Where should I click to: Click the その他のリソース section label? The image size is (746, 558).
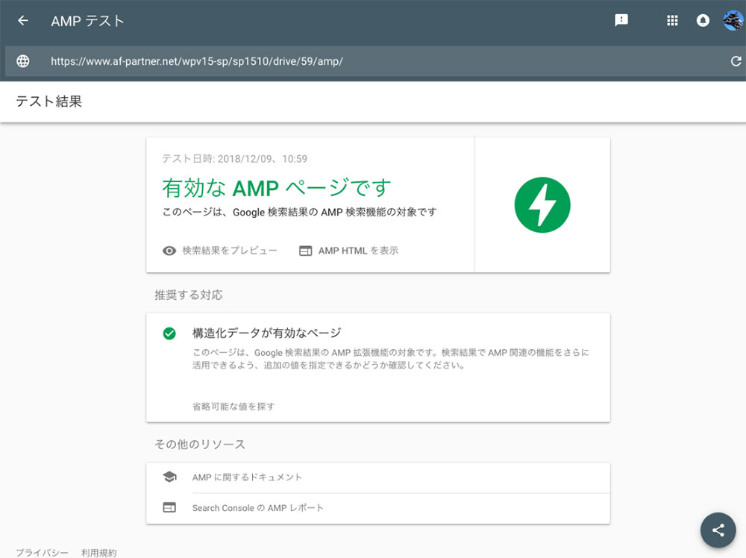pos(200,445)
